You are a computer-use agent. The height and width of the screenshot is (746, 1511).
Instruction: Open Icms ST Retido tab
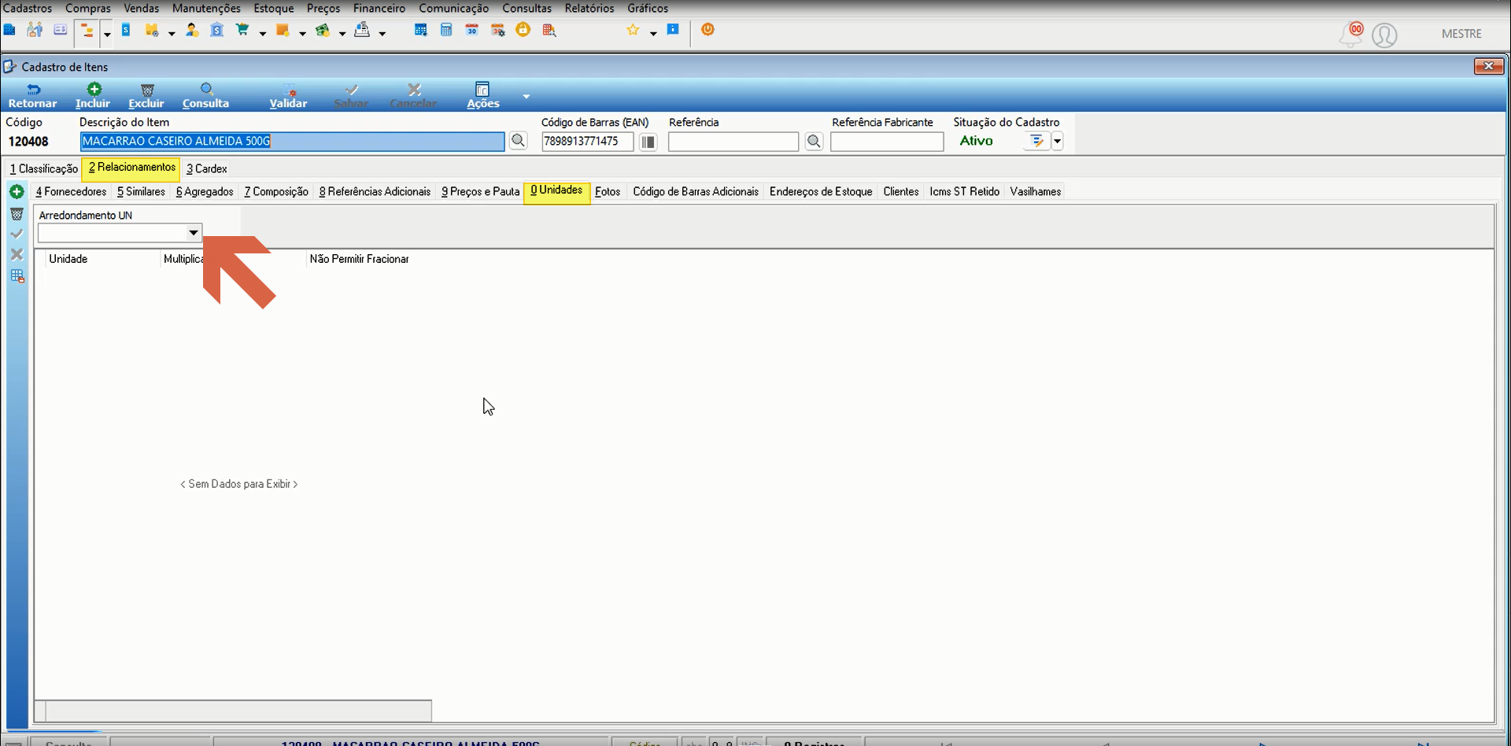click(964, 191)
